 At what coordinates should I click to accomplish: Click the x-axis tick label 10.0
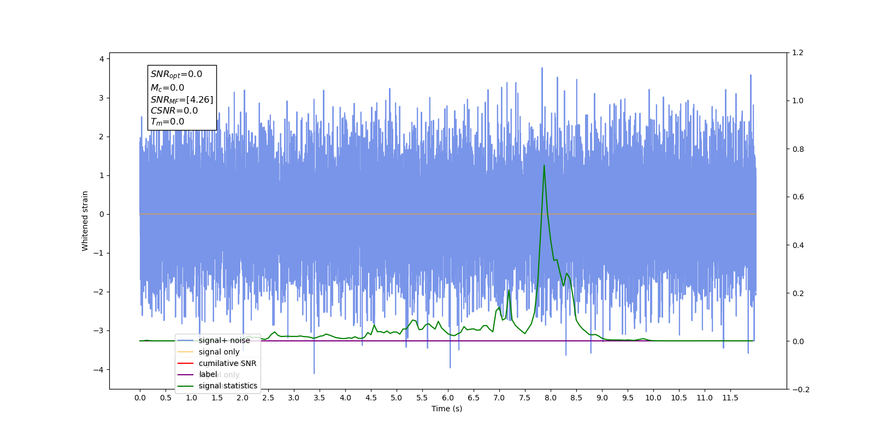point(653,398)
